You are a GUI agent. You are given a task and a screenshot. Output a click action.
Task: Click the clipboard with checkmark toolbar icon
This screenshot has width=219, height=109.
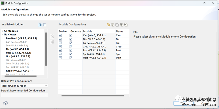113,25
